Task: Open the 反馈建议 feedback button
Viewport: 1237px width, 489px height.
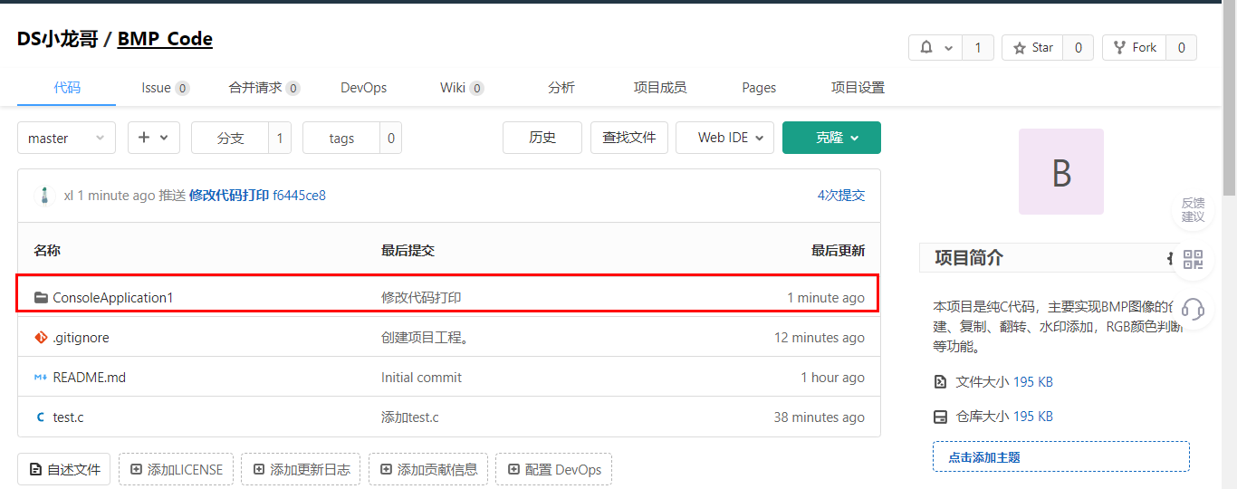Action: 1193,210
